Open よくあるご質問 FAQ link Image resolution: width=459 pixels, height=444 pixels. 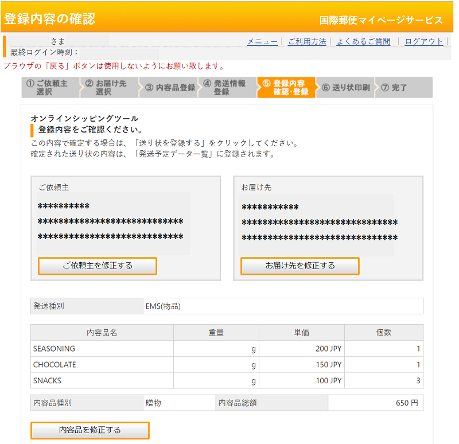point(363,41)
